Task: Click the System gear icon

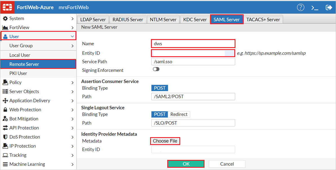Action: coord(5,19)
